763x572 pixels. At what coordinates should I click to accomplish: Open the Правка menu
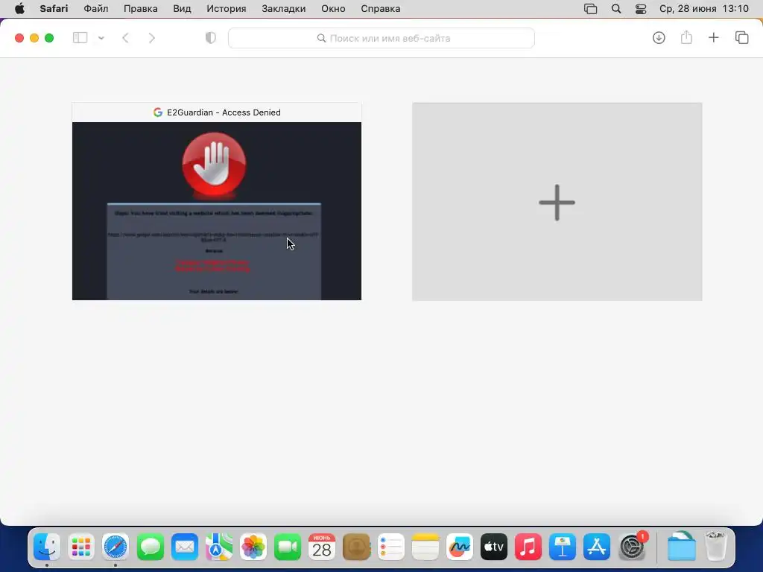(x=141, y=9)
